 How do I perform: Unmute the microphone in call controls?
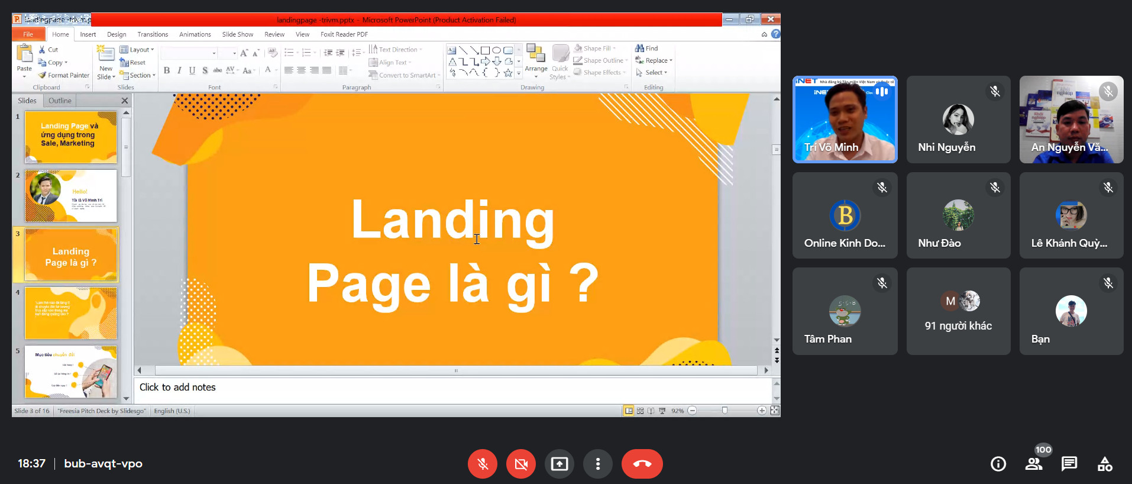coord(483,464)
